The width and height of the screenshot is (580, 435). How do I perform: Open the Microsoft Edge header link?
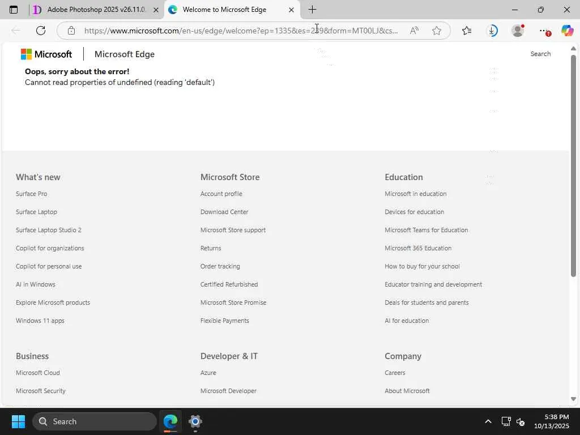tap(124, 54)
